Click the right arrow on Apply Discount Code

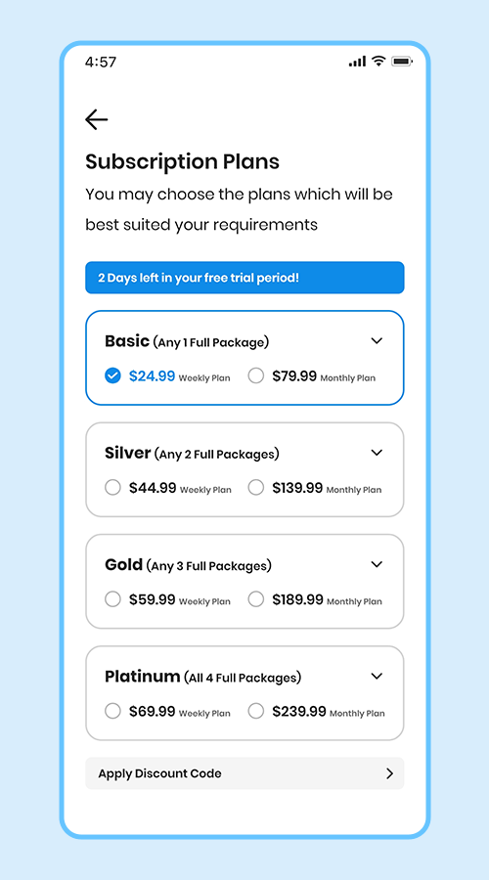389,773
